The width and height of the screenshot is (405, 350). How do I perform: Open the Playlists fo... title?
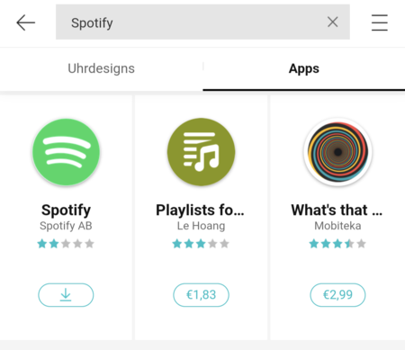200,210
